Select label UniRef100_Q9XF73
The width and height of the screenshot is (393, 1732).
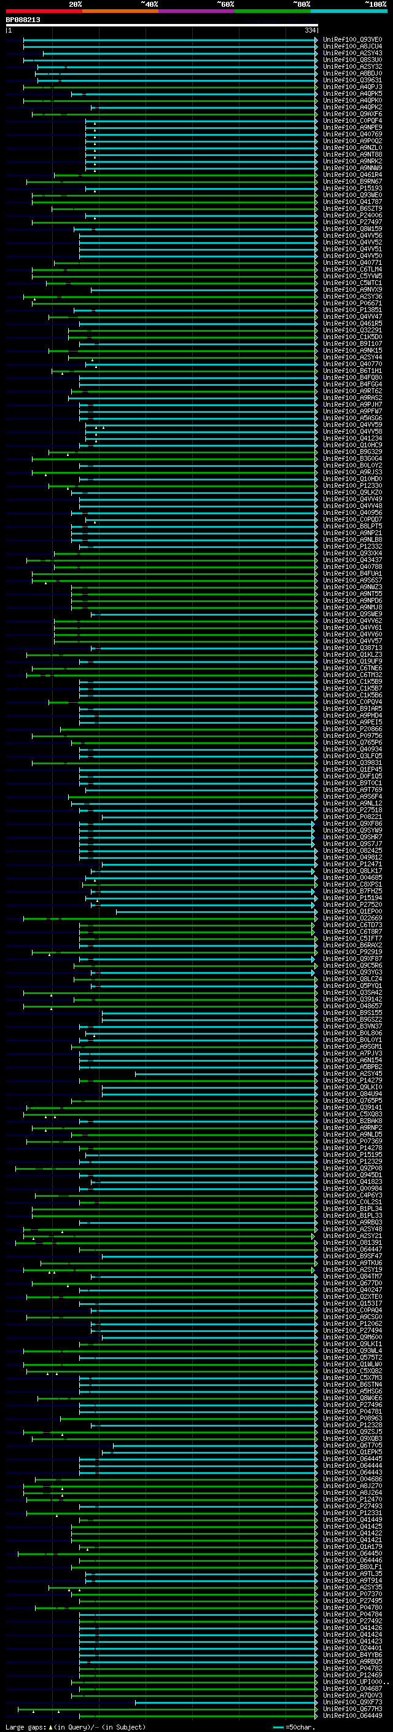352,1702
